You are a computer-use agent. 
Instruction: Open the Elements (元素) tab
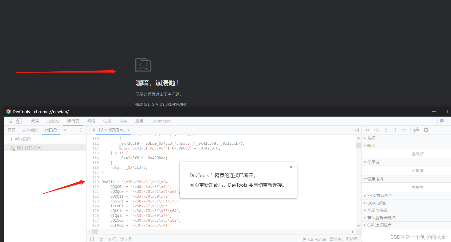(x=35, y=121)
